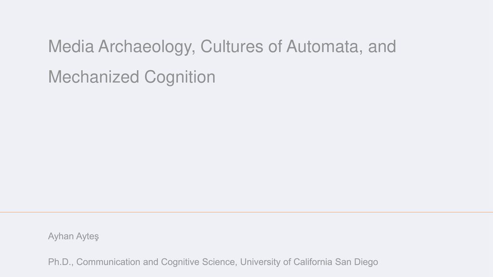
Task: Click the word "Media" in the title
Action: [71, 47]
